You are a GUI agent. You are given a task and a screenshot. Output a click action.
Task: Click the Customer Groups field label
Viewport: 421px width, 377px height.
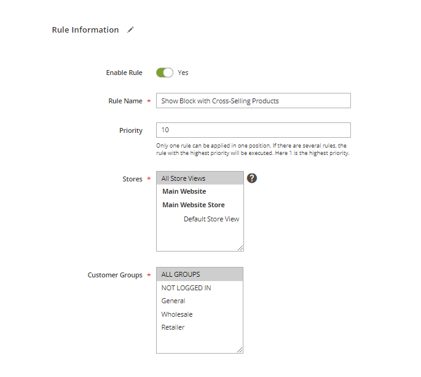[x=115, y=275]
